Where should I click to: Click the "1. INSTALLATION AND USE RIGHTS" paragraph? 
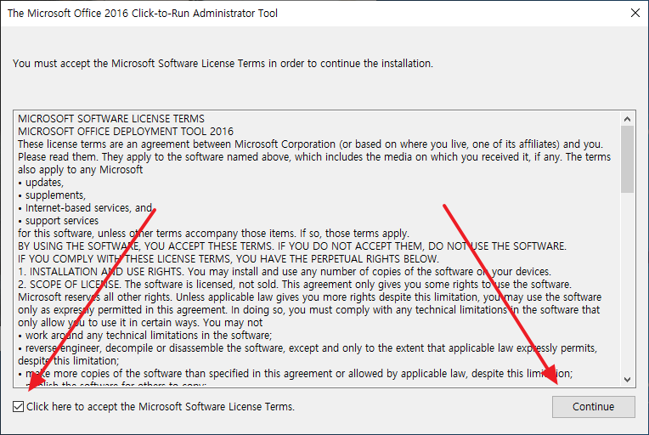285,272
